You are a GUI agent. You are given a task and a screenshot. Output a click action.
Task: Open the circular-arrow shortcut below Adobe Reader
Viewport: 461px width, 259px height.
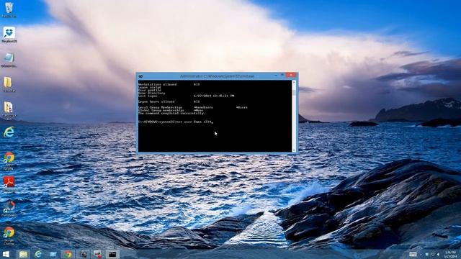point(9,209)
